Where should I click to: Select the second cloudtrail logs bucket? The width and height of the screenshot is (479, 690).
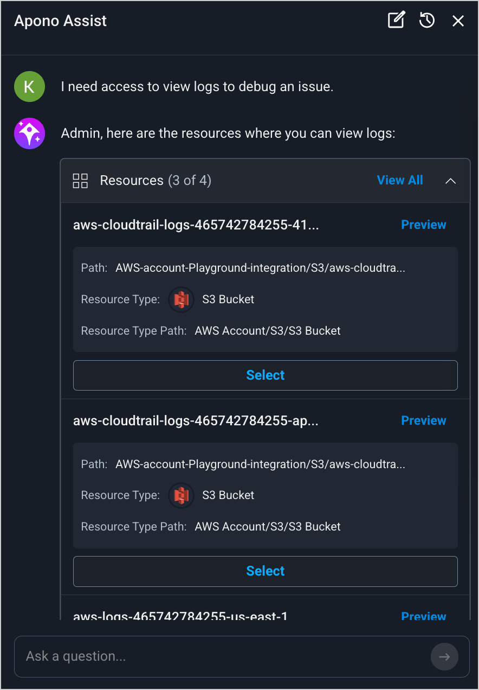tap(266, 571)
